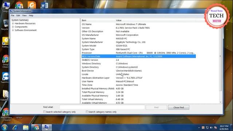The height and width of the screenshot is (131, 233).
Task: Click the scrollbar down arrow
Action: pyautogui.click(x=221, y=102)
